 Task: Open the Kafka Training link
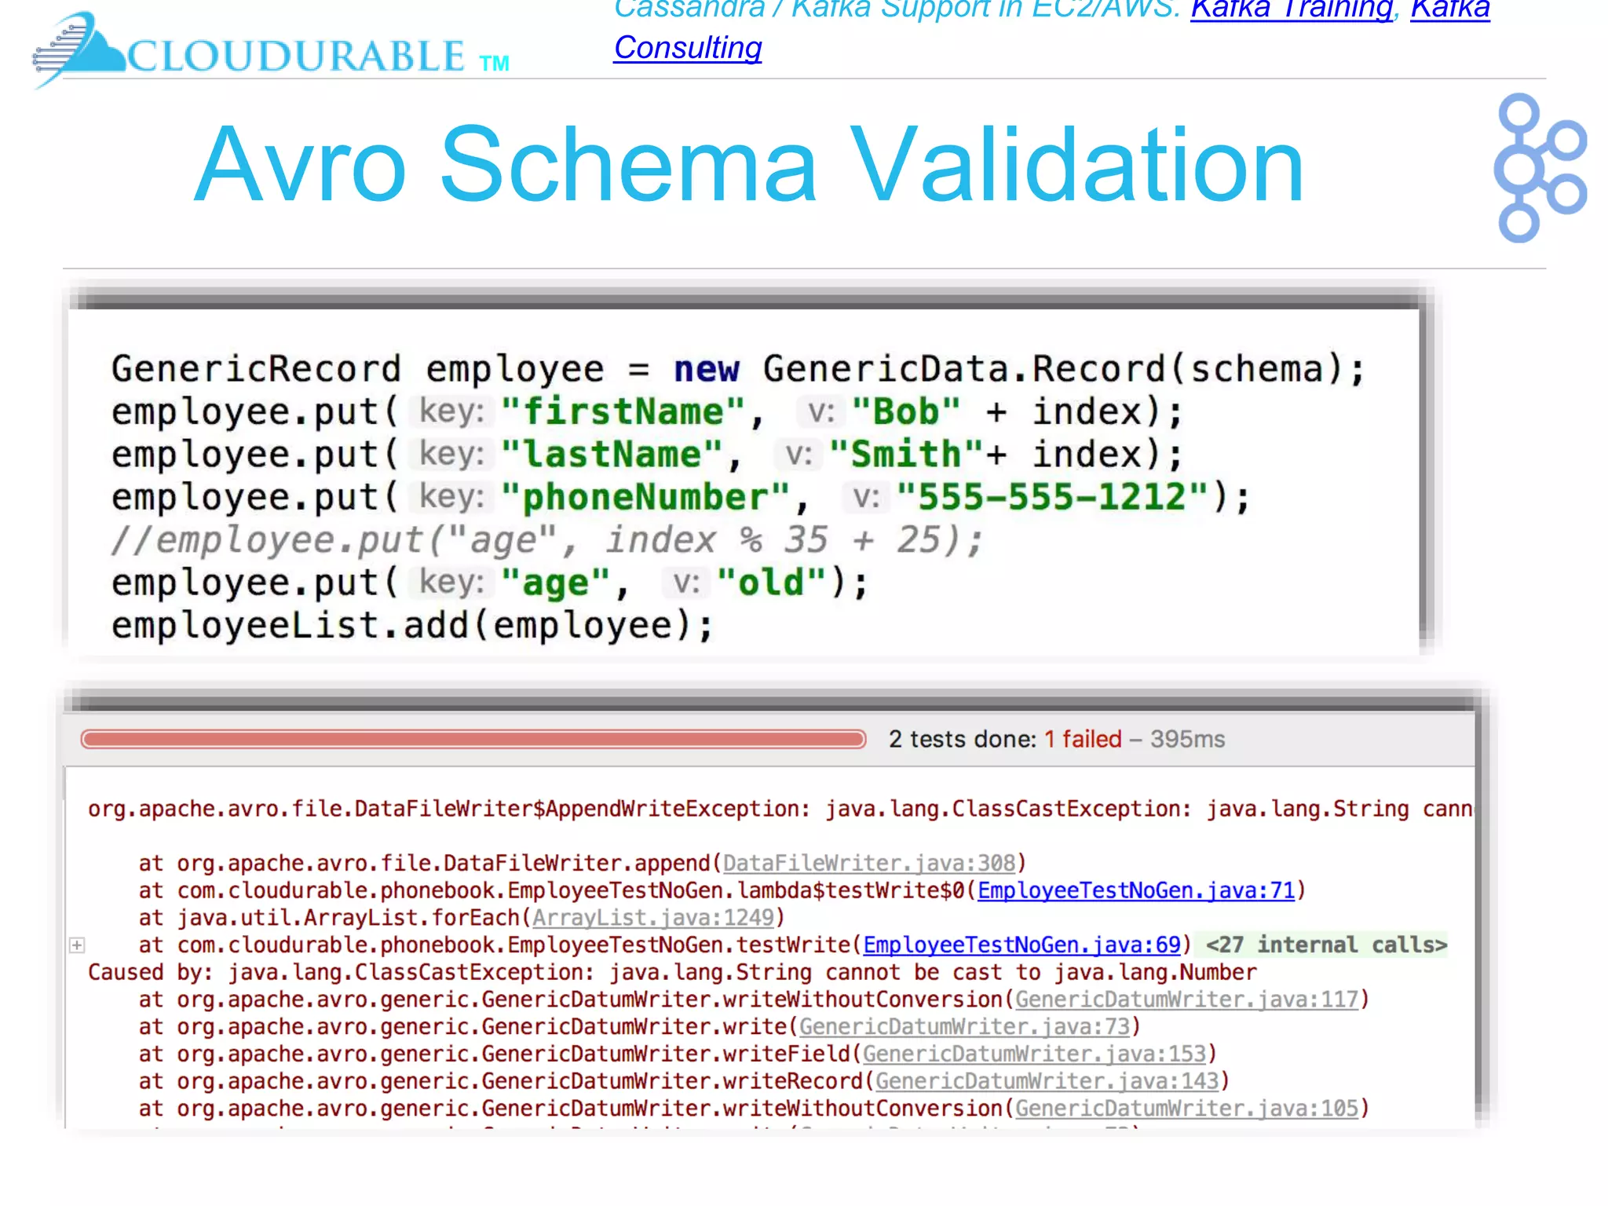coord(1292,9)
